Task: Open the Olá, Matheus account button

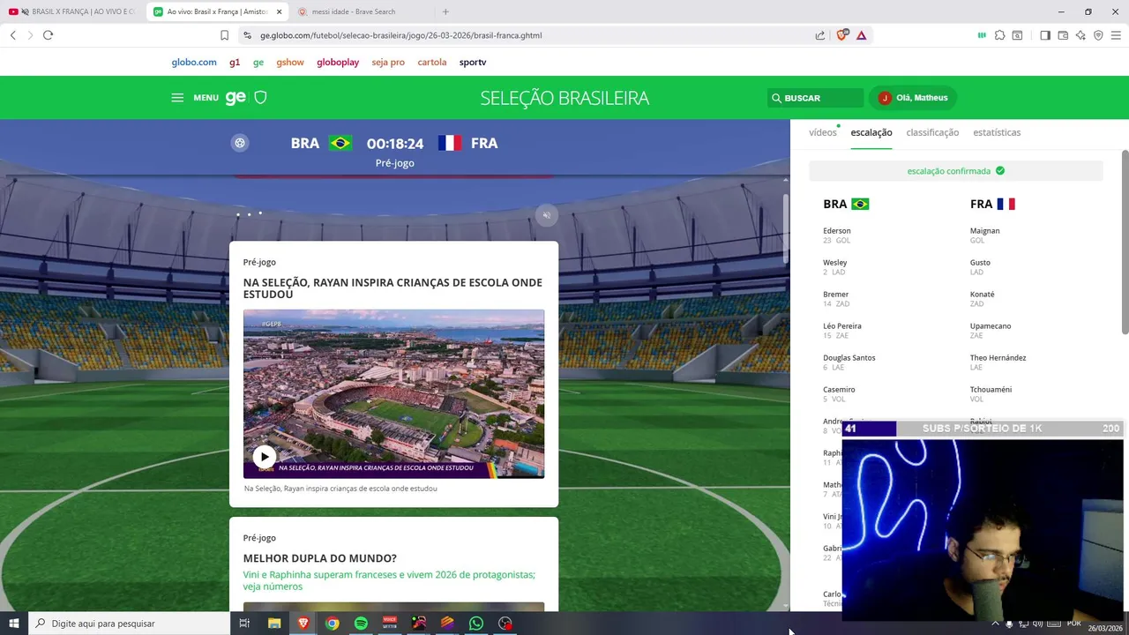Action: click(x=913, y=98)
